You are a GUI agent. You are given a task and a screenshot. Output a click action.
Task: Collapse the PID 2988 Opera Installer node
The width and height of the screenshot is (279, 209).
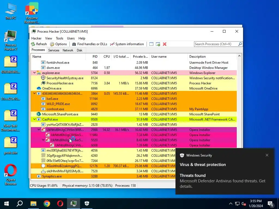[39, 130]
